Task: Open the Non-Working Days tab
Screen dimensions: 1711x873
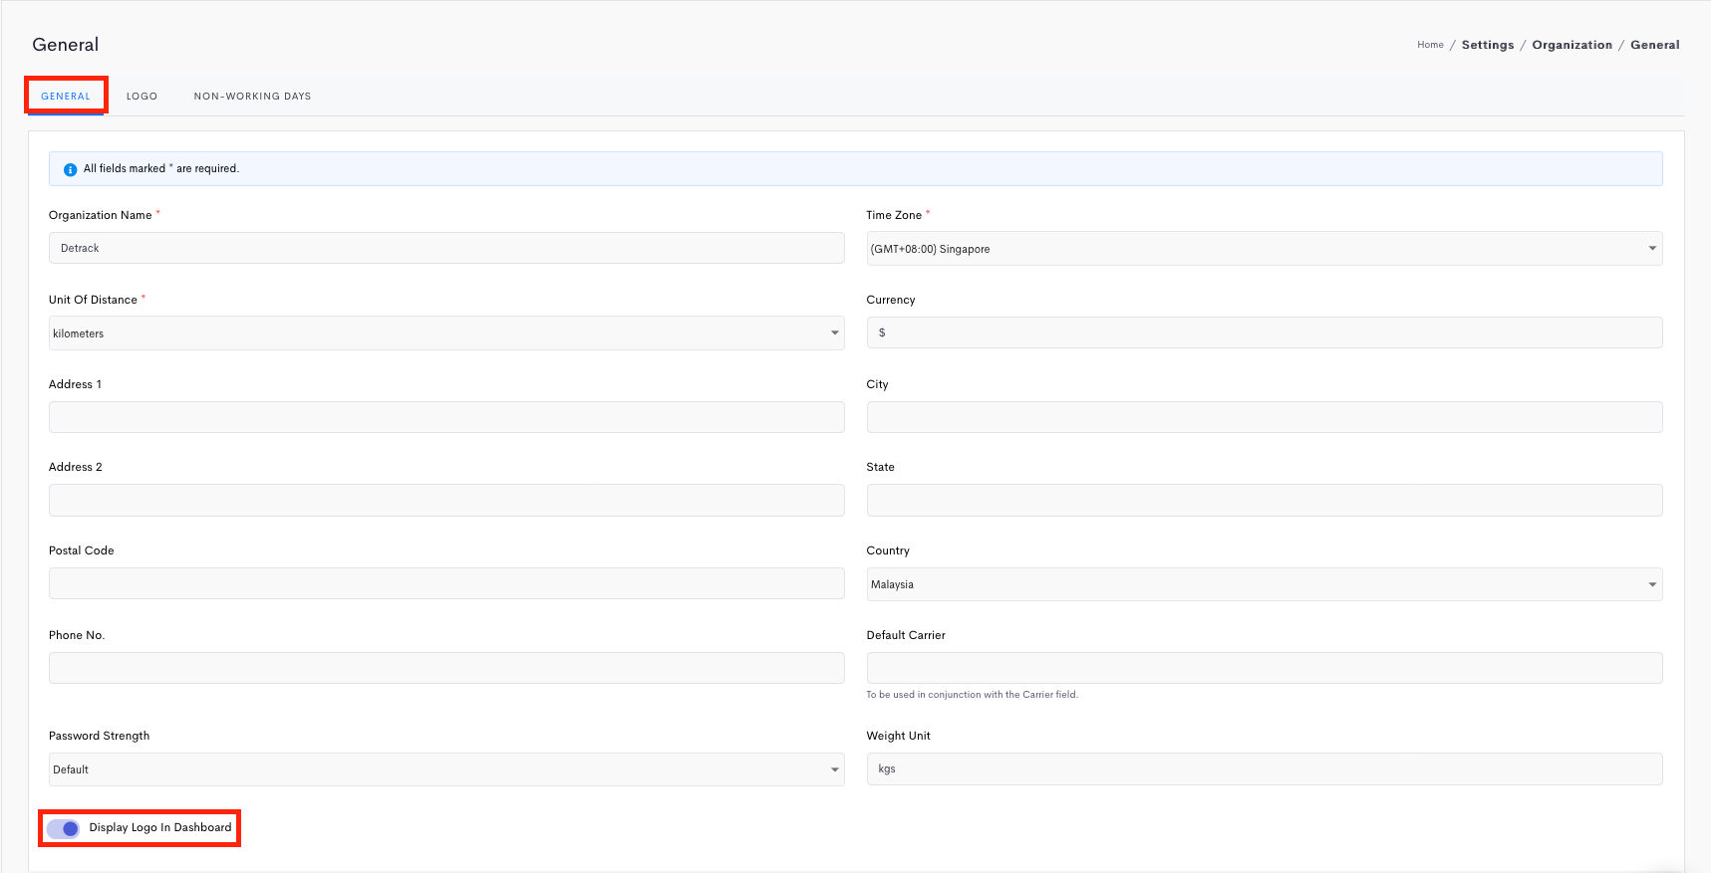Action: 252,97
